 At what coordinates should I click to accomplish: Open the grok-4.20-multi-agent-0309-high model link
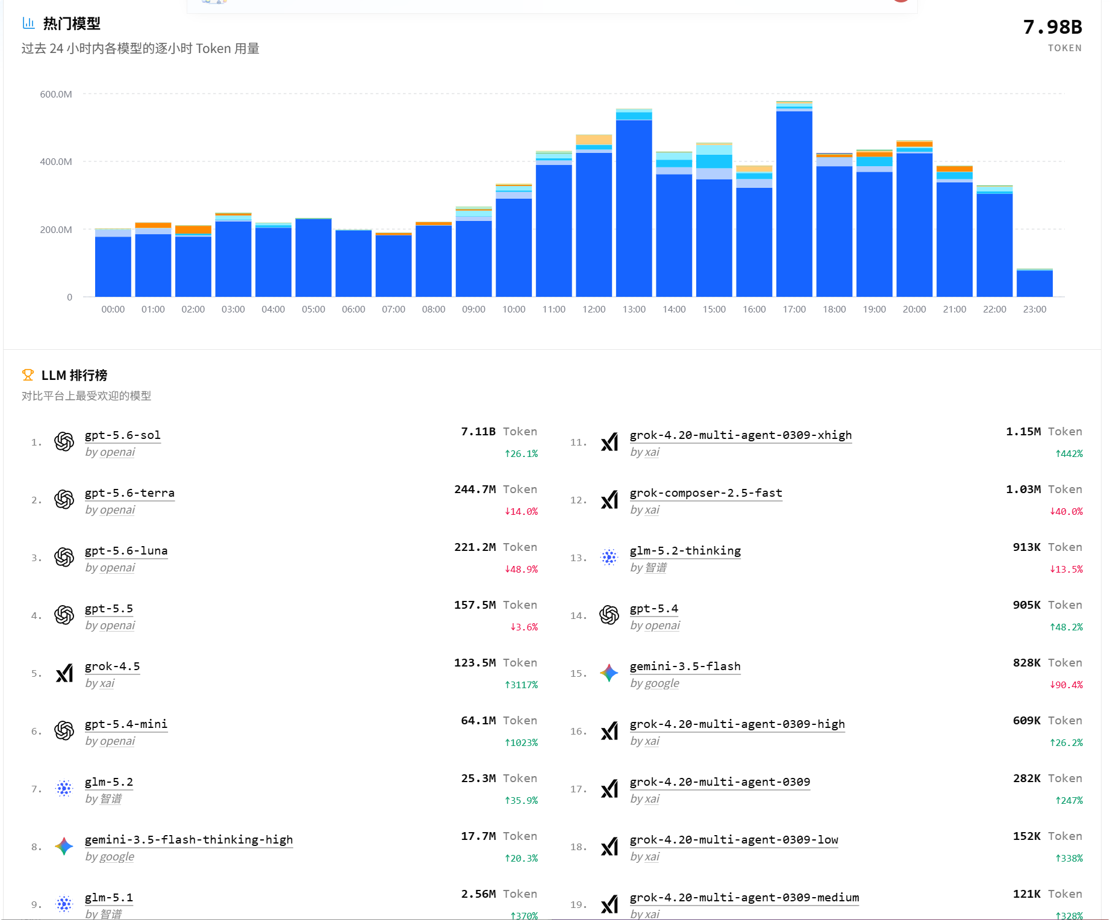click(x=737, y=724)
